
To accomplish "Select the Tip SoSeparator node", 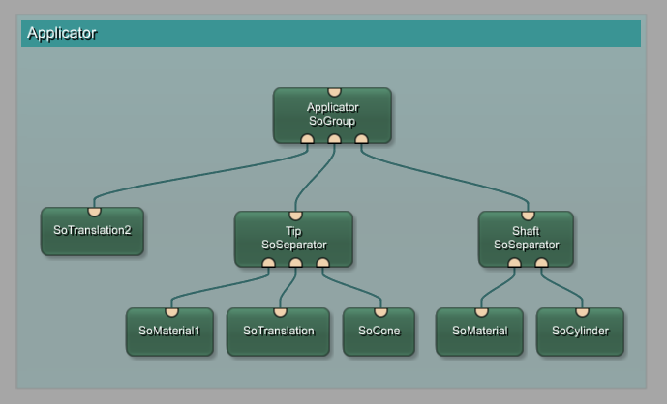I will pyautogui.click(x=293, y=239).
